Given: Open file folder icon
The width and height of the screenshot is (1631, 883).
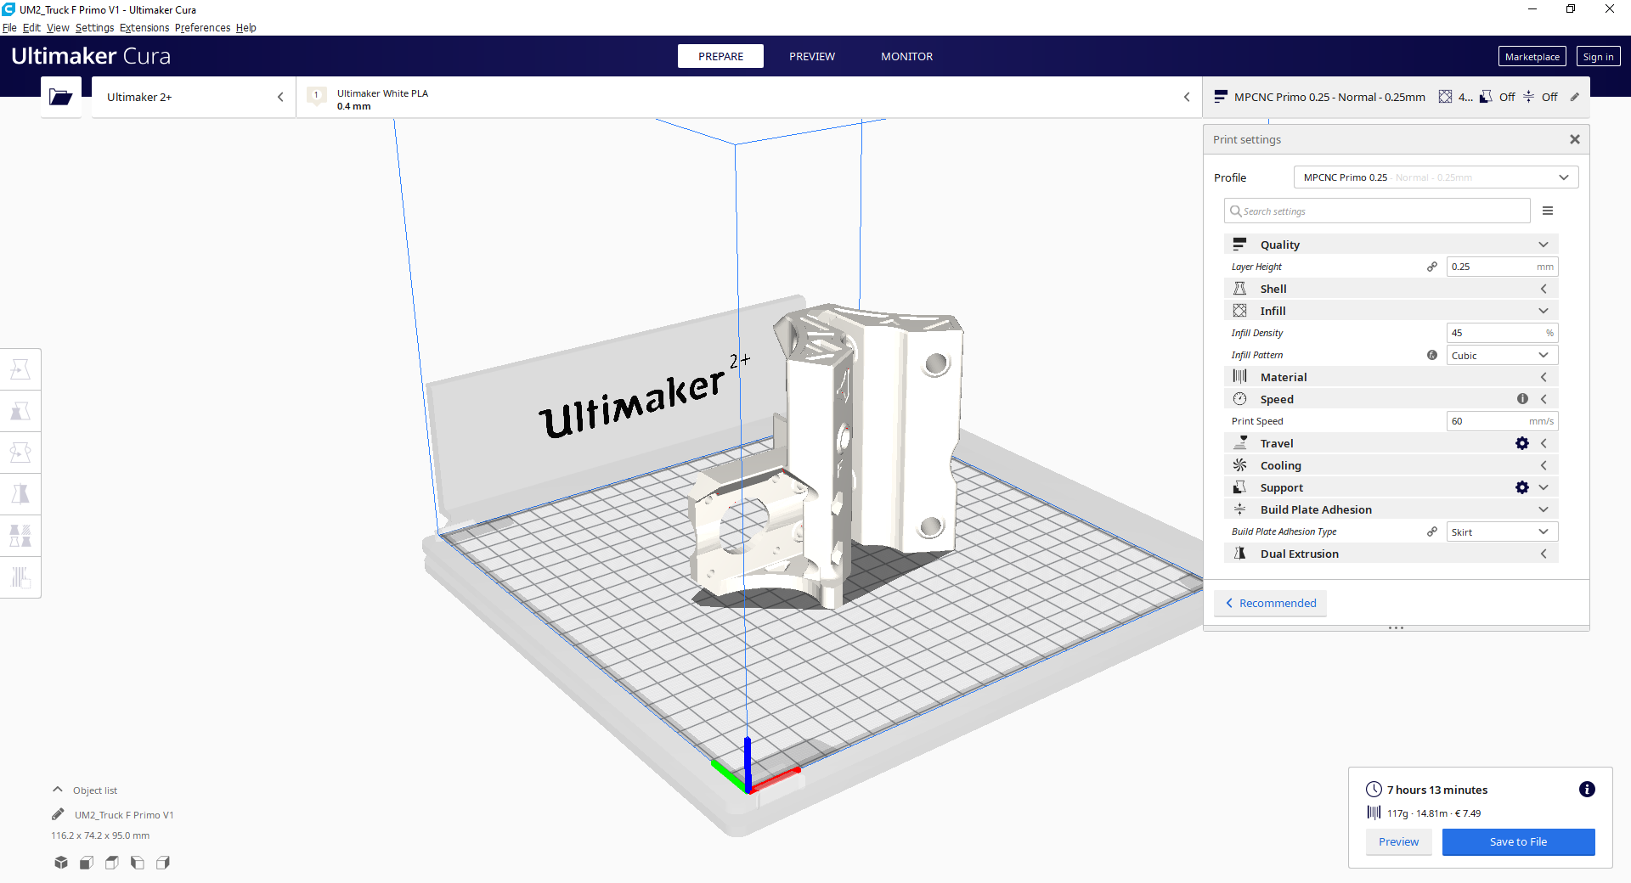Looking at the screenshot, I should 60,97.
